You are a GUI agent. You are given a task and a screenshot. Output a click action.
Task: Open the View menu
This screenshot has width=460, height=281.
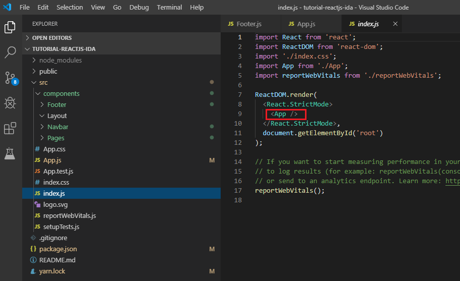tap(97, 8)
